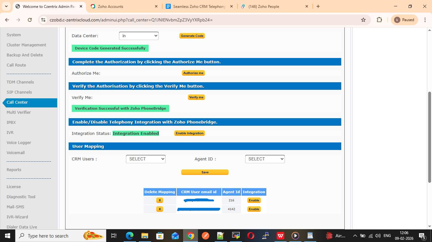Image resolution: width=432 pixels, height=242 pixels.
Task: Delete mapping for agent 216
Action: (160, 200)
